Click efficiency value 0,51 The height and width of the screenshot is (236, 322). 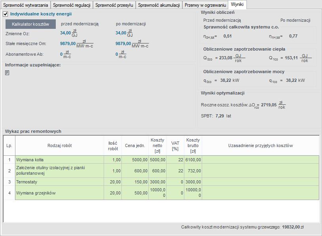[x=227, y=36]
